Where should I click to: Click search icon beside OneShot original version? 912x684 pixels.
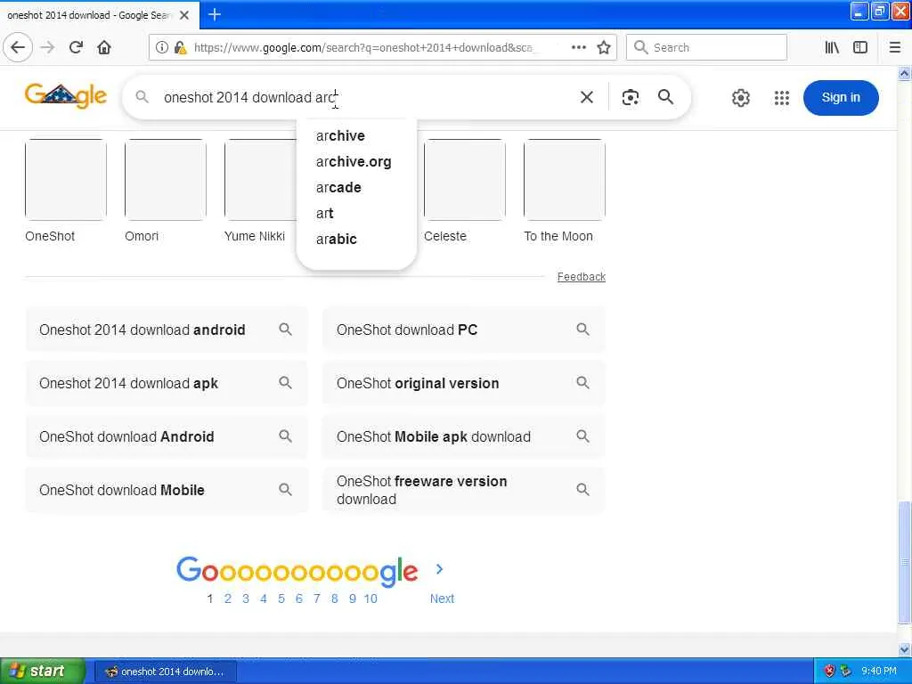[582, 383]
